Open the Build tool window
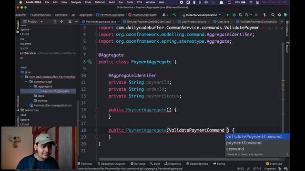Screen dimensions: 305x171 point(155,164)
